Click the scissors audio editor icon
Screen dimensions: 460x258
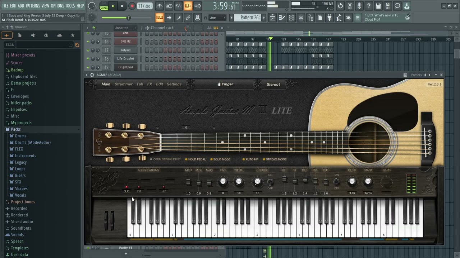click(350, 6)
